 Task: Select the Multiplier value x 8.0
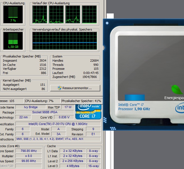[x=29, y=156]
